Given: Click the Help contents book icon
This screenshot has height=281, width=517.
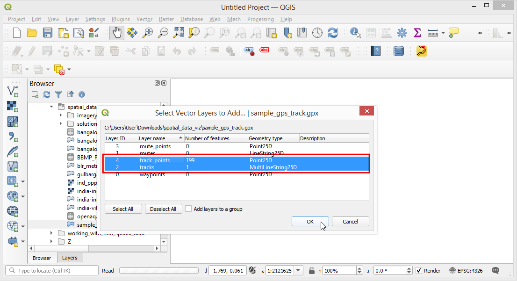Looking at the screenshot, I should pos(376,51).
